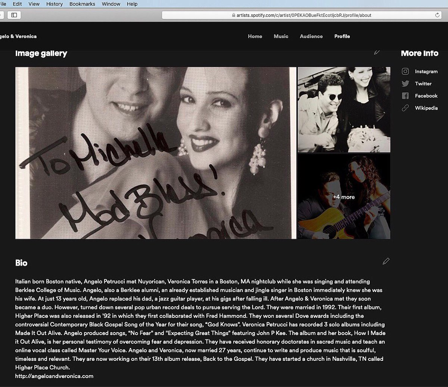The image size is (448, 387).
Task: Open the Wikipedia link
Action: click(x=426, y=108)
